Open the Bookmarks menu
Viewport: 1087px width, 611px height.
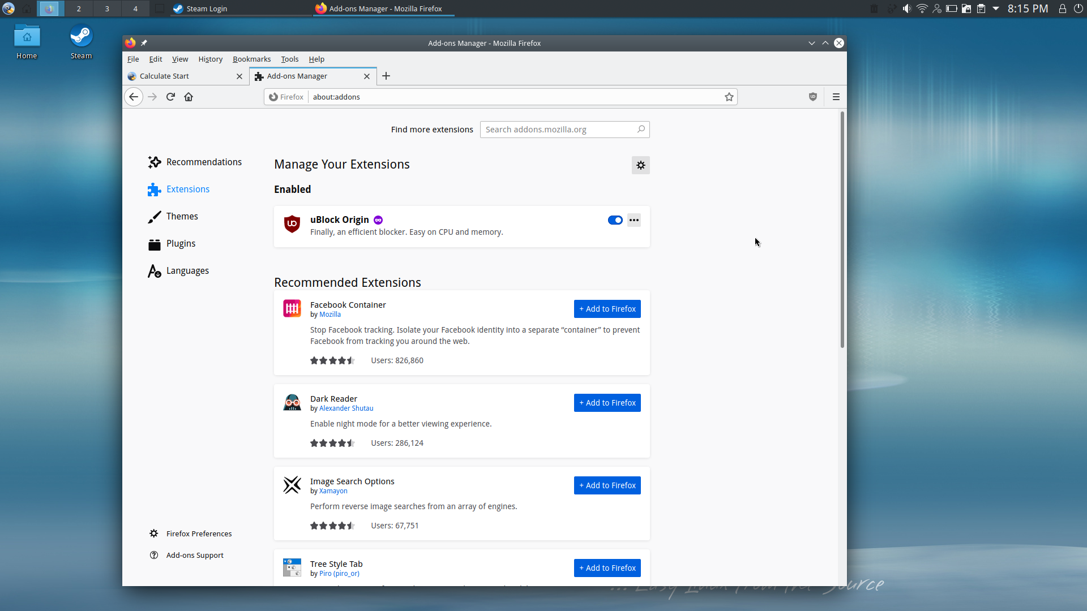[x=251, y=59]
